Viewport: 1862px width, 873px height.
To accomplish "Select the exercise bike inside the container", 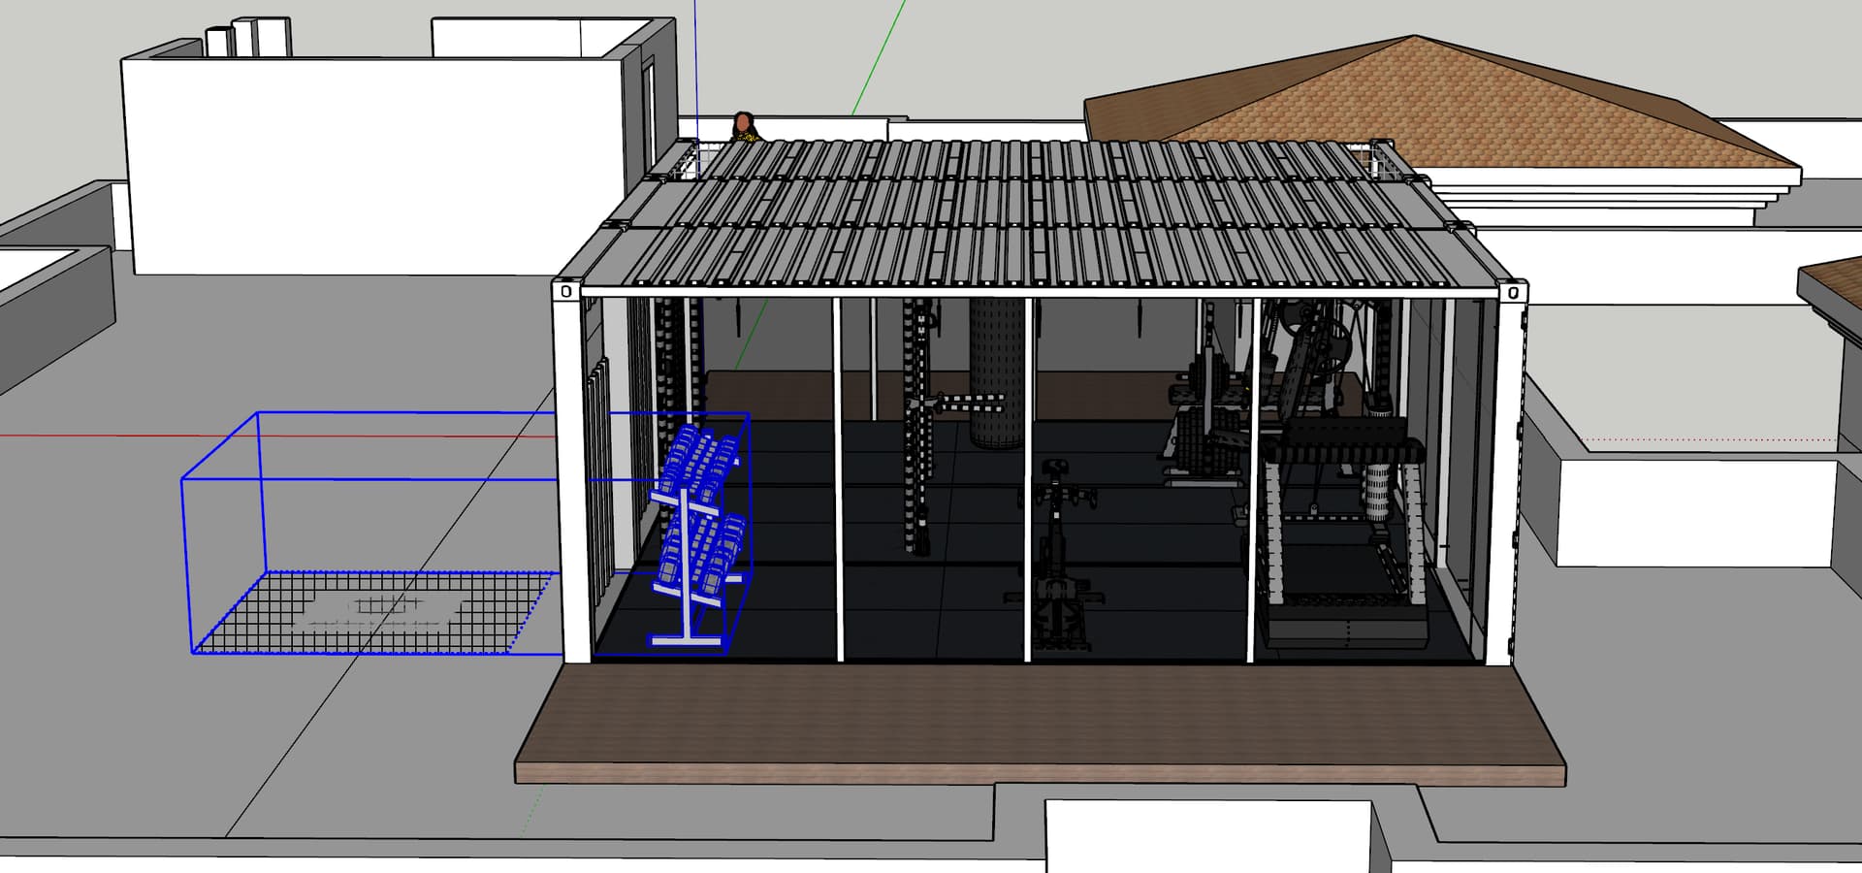I will [x=1055, y=555].
